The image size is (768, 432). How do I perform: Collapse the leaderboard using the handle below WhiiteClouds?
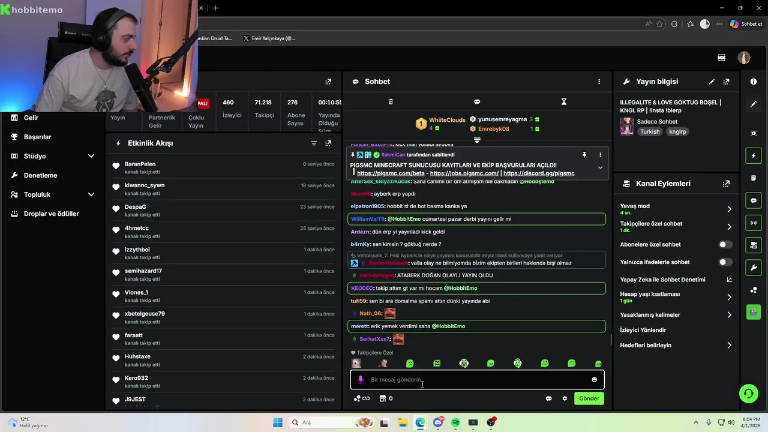click(477, 140)
